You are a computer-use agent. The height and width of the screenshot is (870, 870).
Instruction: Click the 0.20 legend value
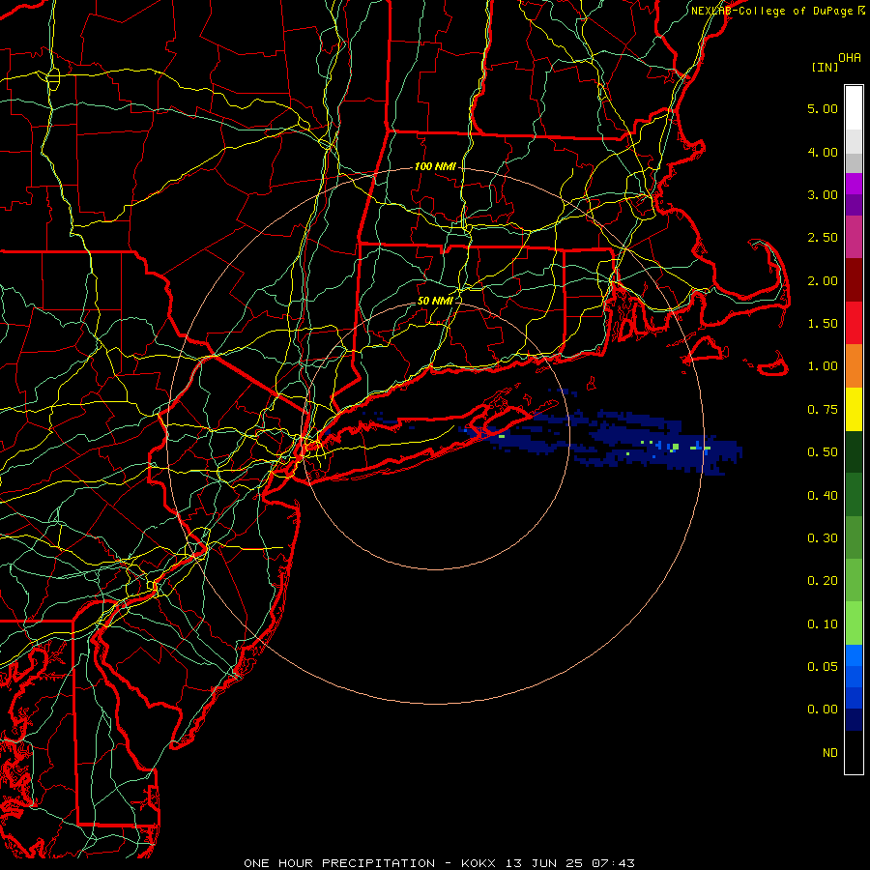[823, 581]
